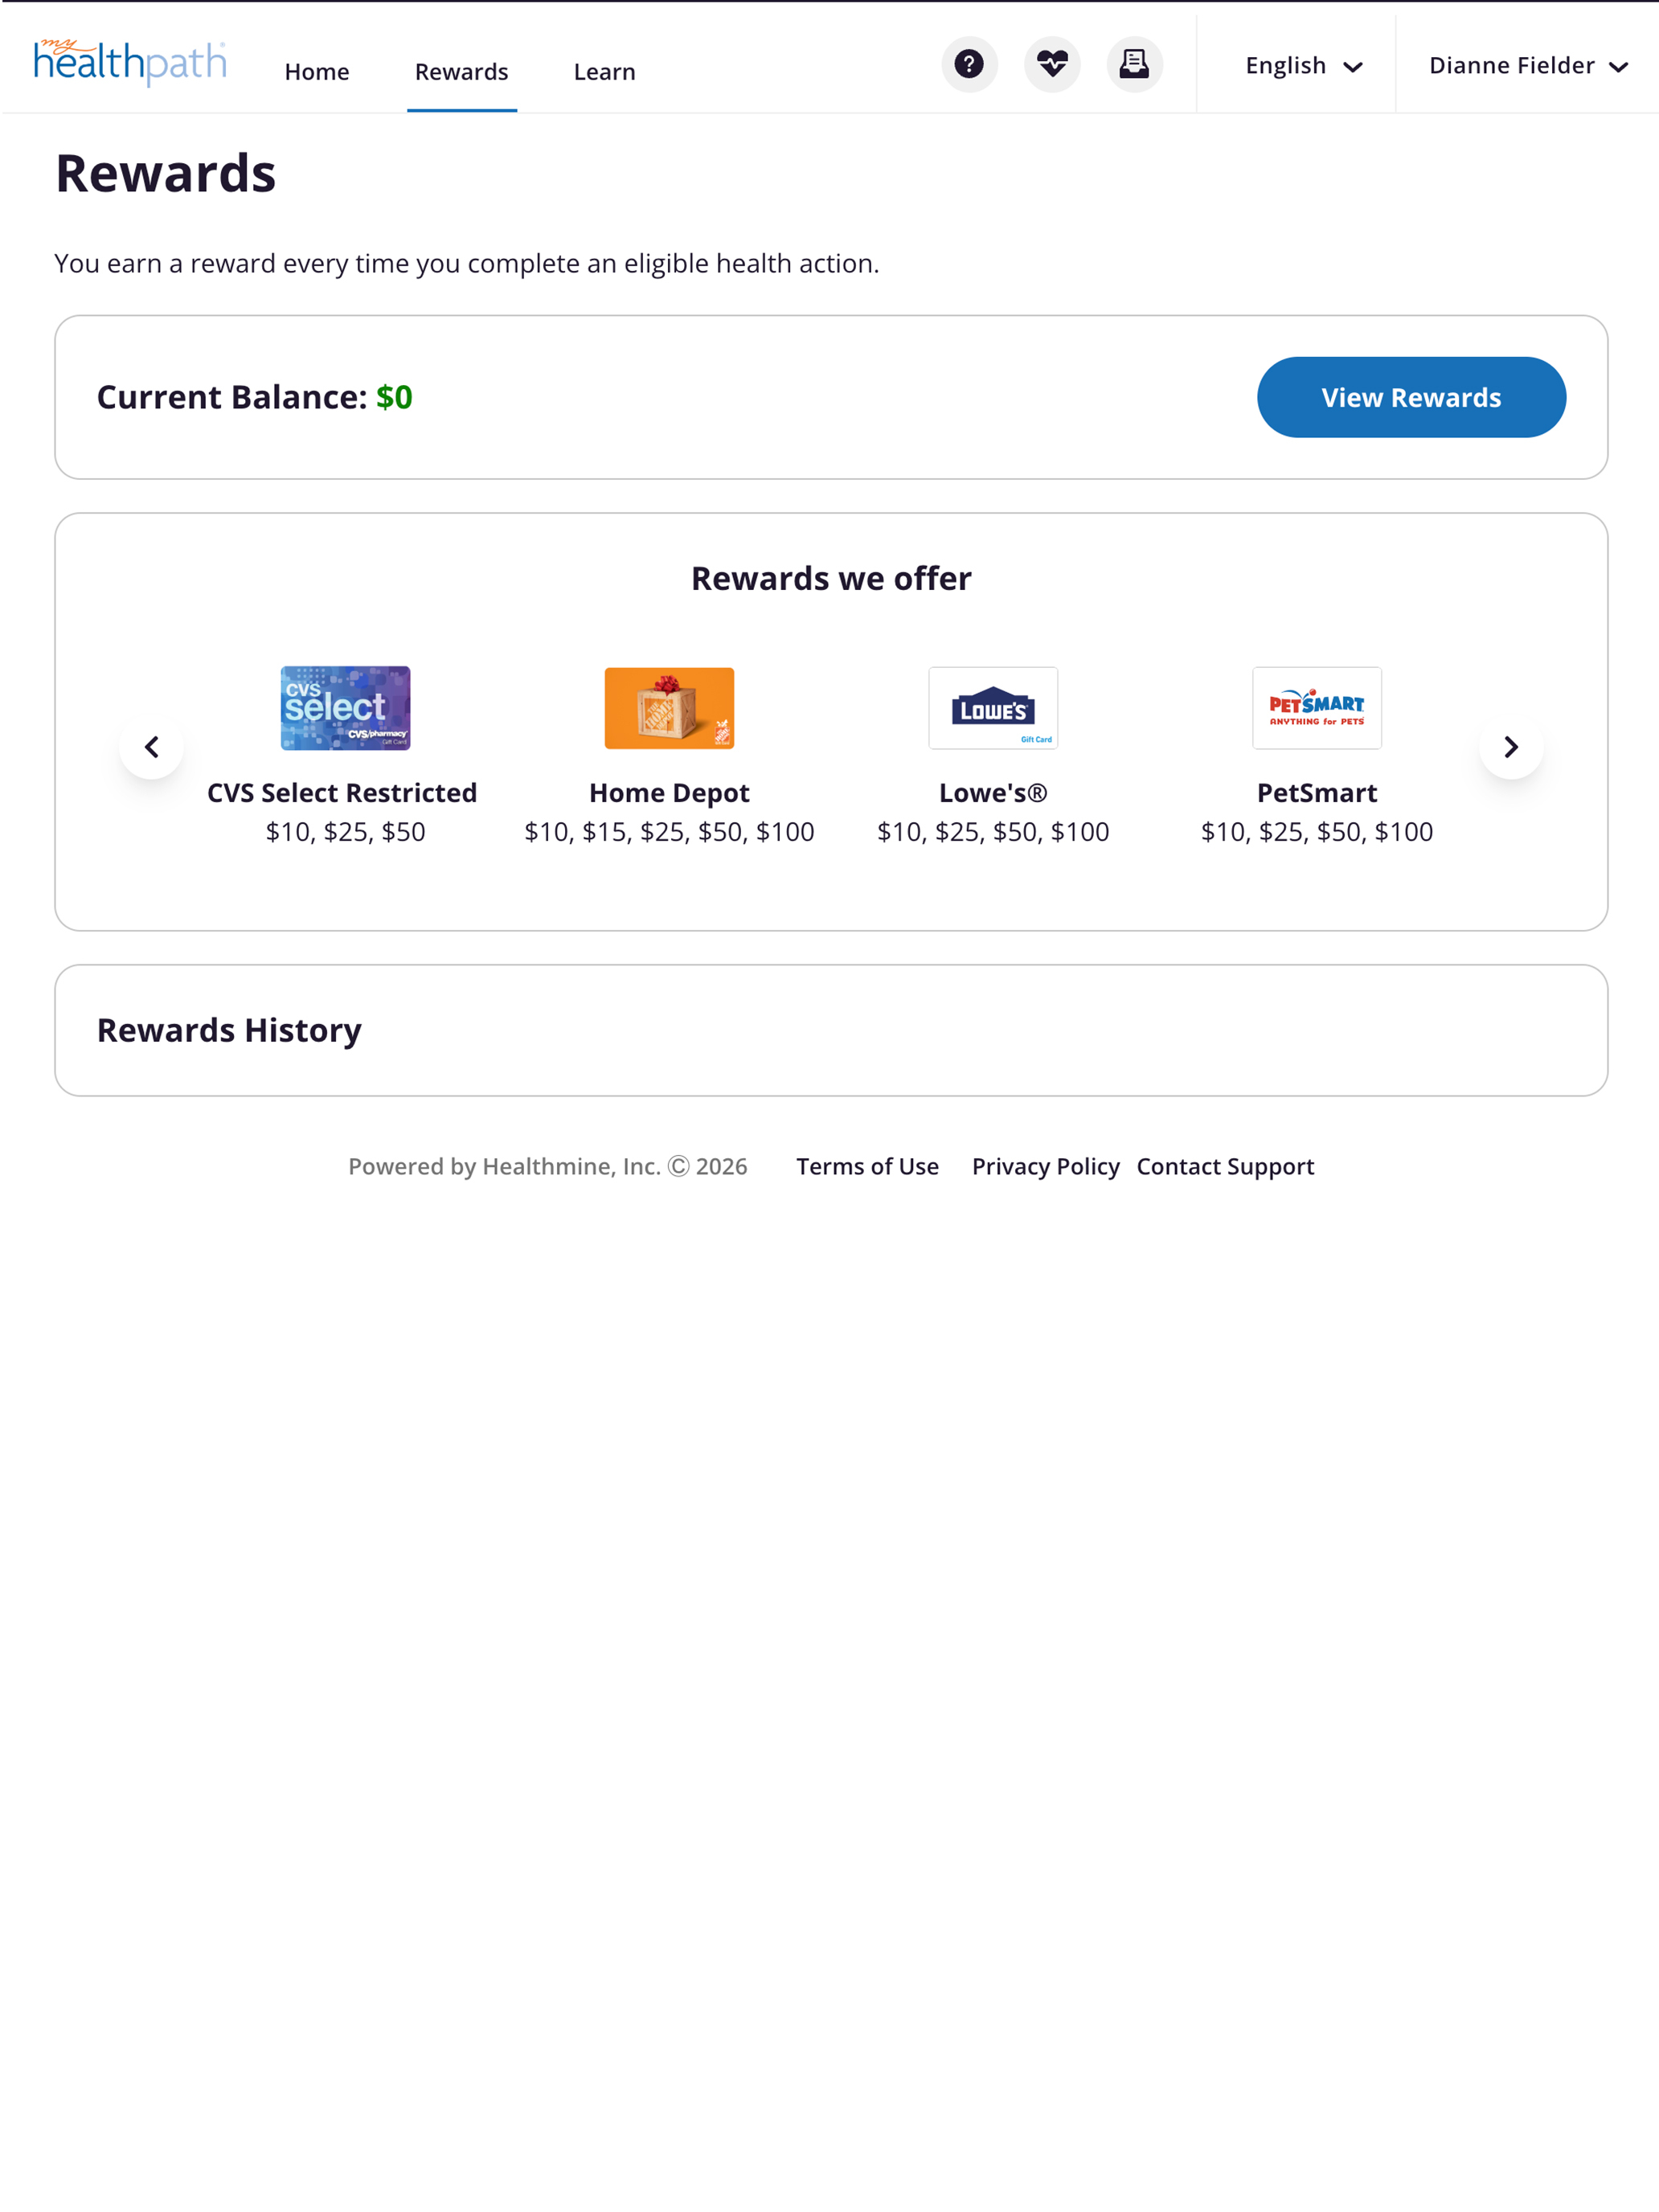Show next rewards with right arrow

1511,747
